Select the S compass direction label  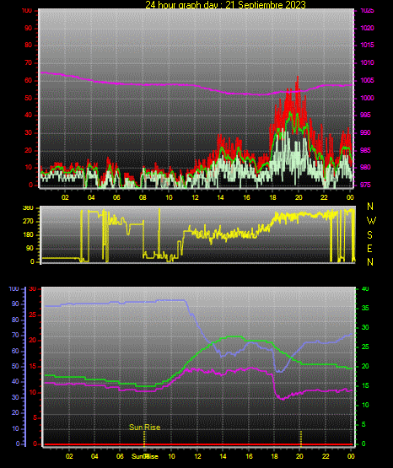point(369,235)
